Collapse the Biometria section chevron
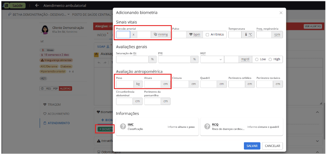Image resolution: width=326 pixels, height=154 pixels. [x=318, y=112]
